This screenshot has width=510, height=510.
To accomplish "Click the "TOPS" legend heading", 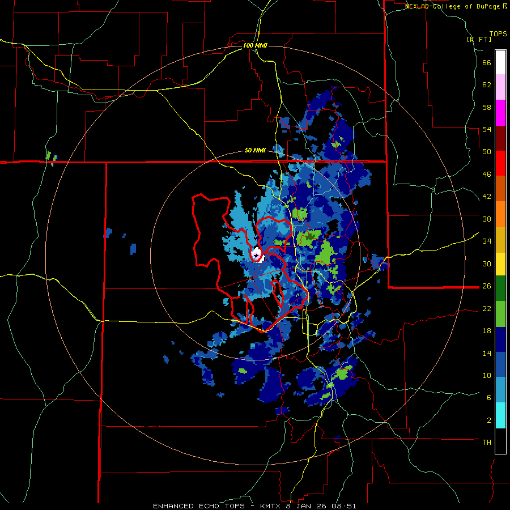I will pos(498,34).
